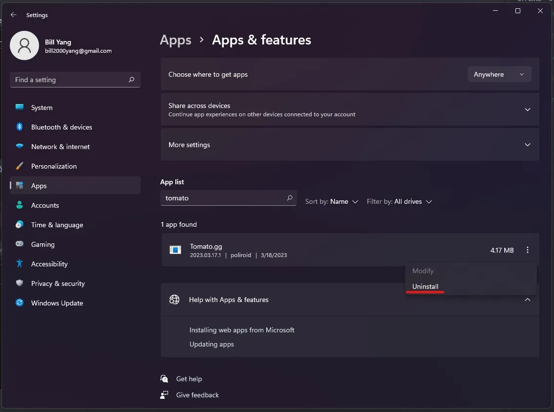Collapse Help with Apps & features section
Image resolution: width=554 pixels, height=412 pixels.
coord(527,300)
